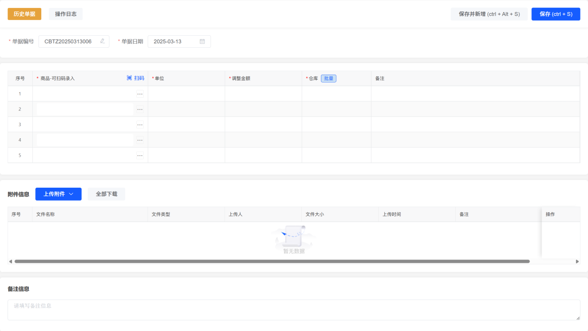Image resolution: width=588 pixels, height=331 pixels.
Task: Click the edit pencil icon beside document number
Action: pos(102,41)
